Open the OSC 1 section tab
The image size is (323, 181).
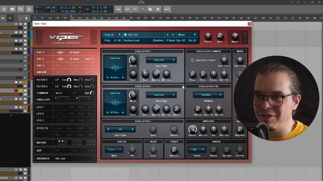[40, 52]
